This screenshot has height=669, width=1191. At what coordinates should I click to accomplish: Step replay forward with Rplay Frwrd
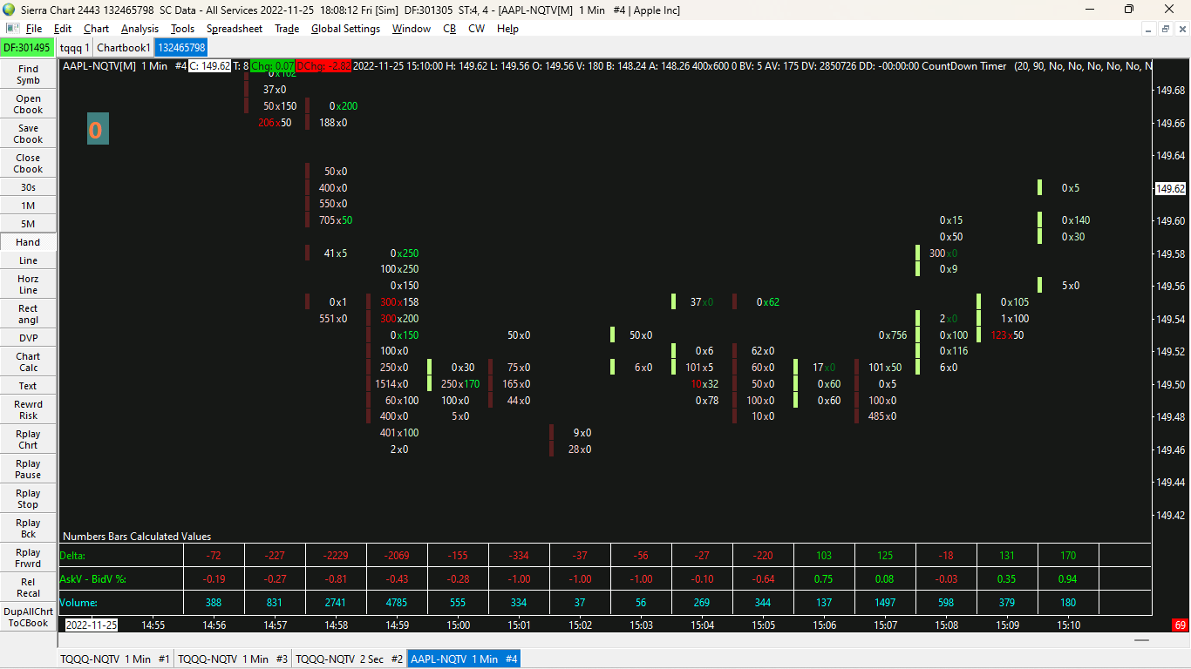pos(28,557)
